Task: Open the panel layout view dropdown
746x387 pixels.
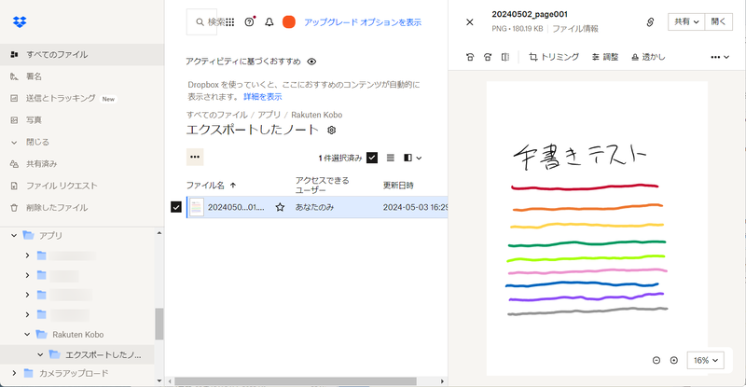Action: pos(412,158)
